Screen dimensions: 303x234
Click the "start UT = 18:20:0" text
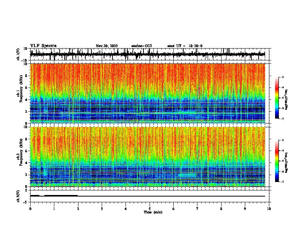click(185, 46)
